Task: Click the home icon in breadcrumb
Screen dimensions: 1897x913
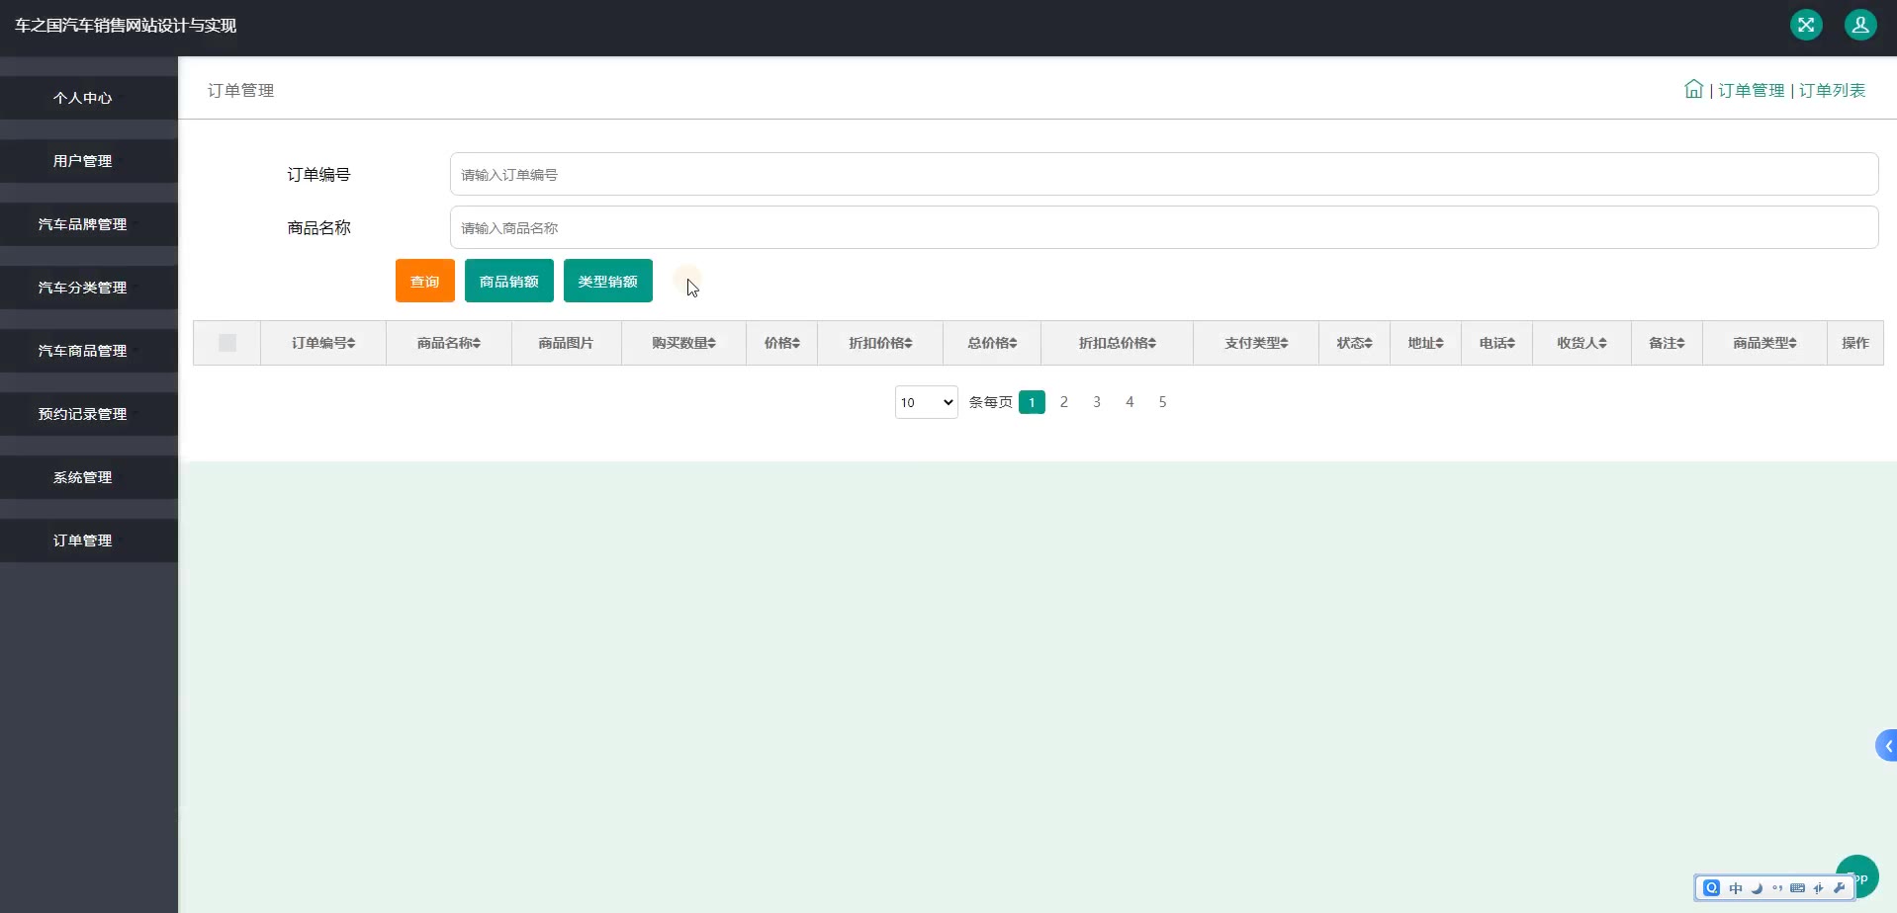Action: tap(1693, 89)
